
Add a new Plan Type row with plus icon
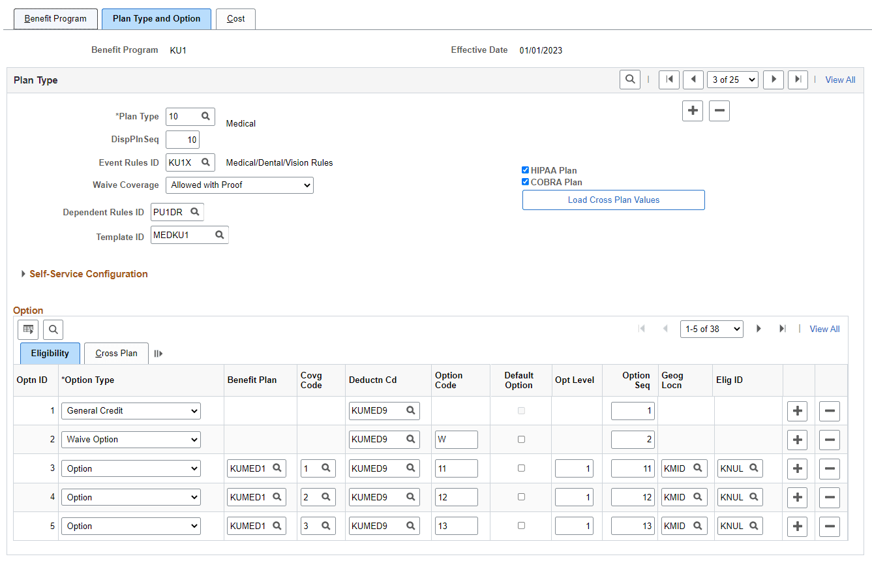tap(692, 110)
